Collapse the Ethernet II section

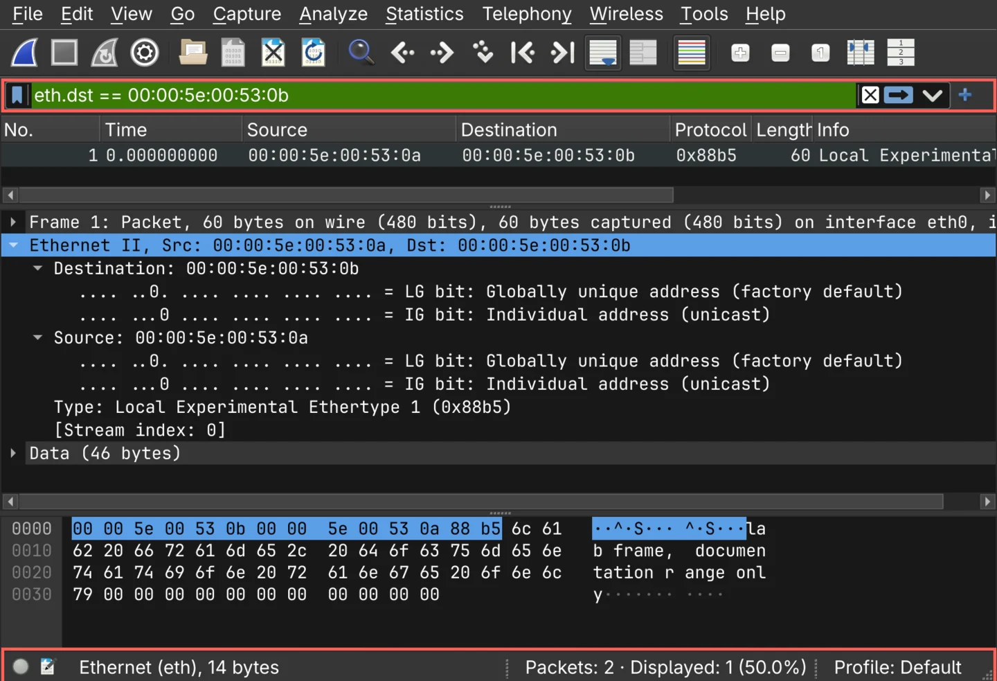[13, 245]
